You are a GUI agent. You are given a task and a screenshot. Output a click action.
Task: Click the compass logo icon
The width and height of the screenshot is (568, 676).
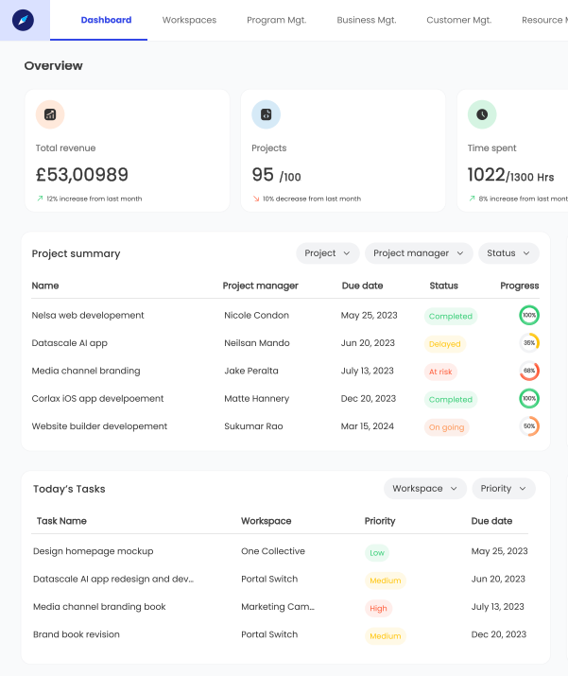24,20
